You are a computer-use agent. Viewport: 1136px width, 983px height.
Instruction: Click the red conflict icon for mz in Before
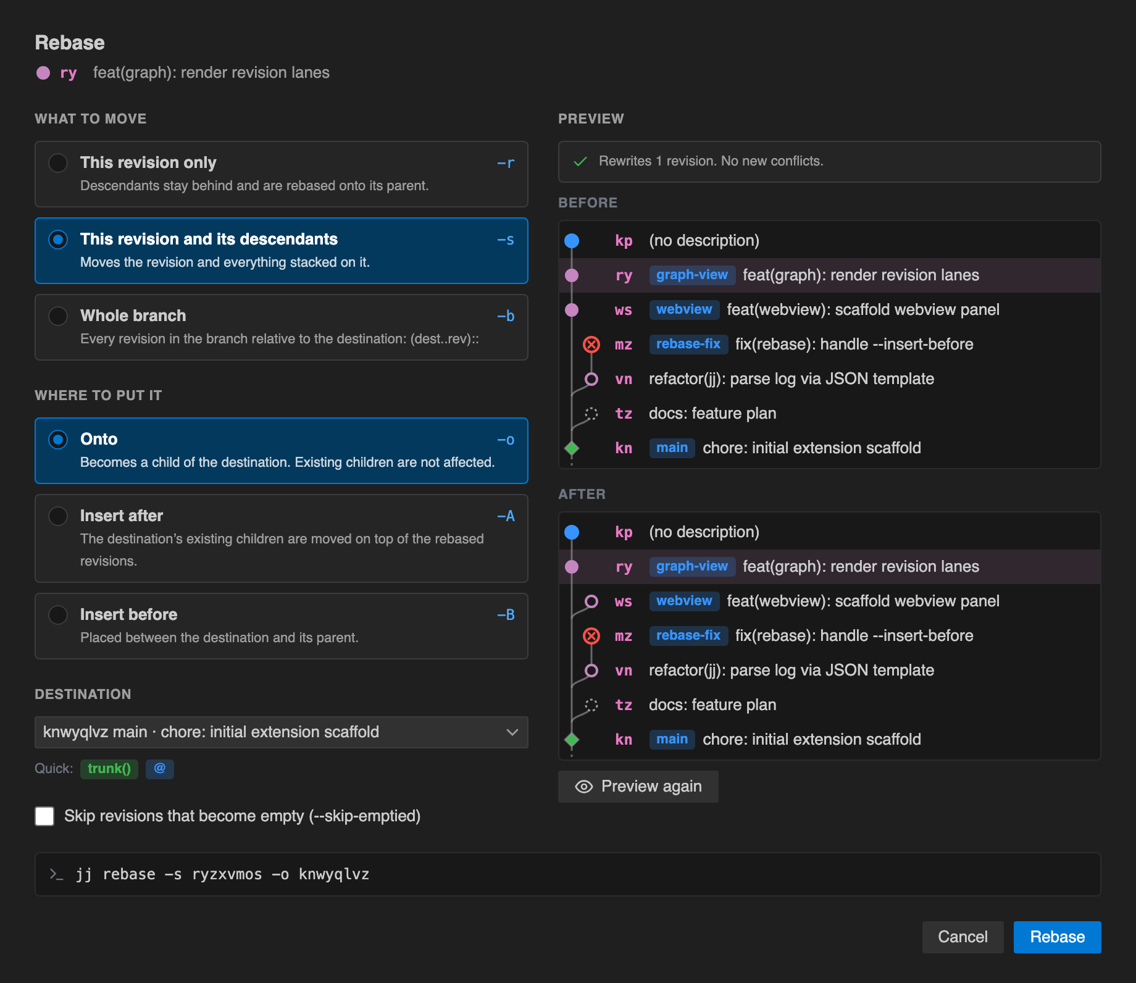pyautogui.click(x=591, y=345)
